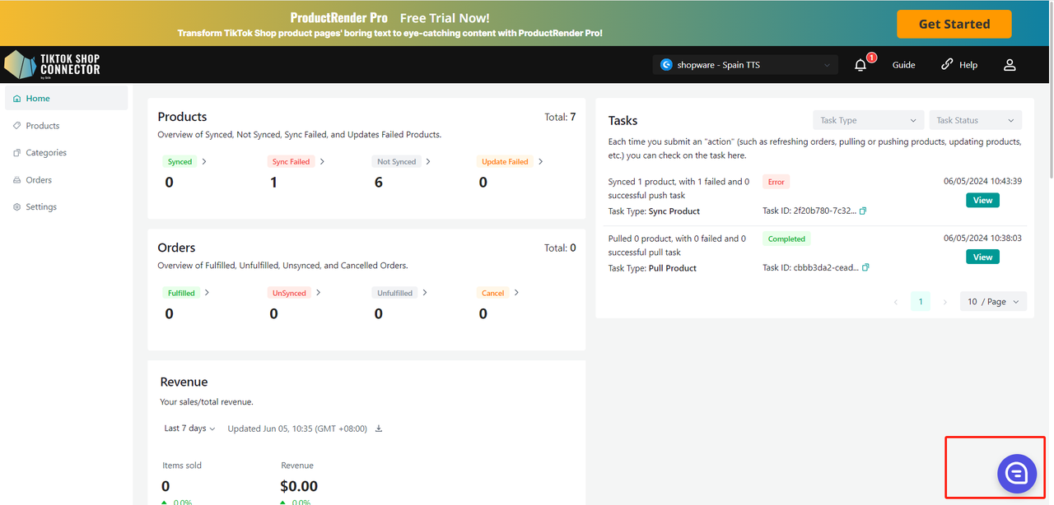The image size is (1054, 505).
Task: Click the Get Started banner button
Action: tap(954, 24)
